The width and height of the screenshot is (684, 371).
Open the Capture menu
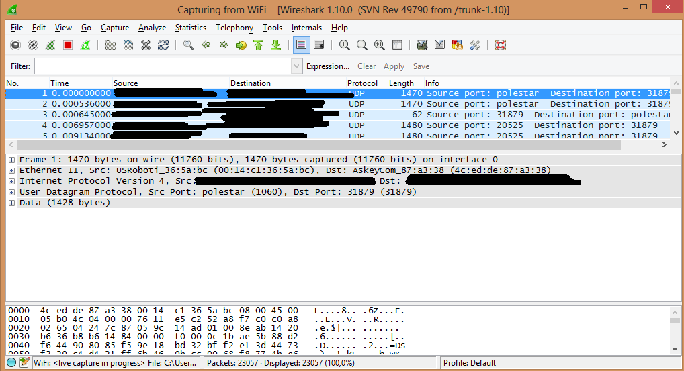point(115,28)
